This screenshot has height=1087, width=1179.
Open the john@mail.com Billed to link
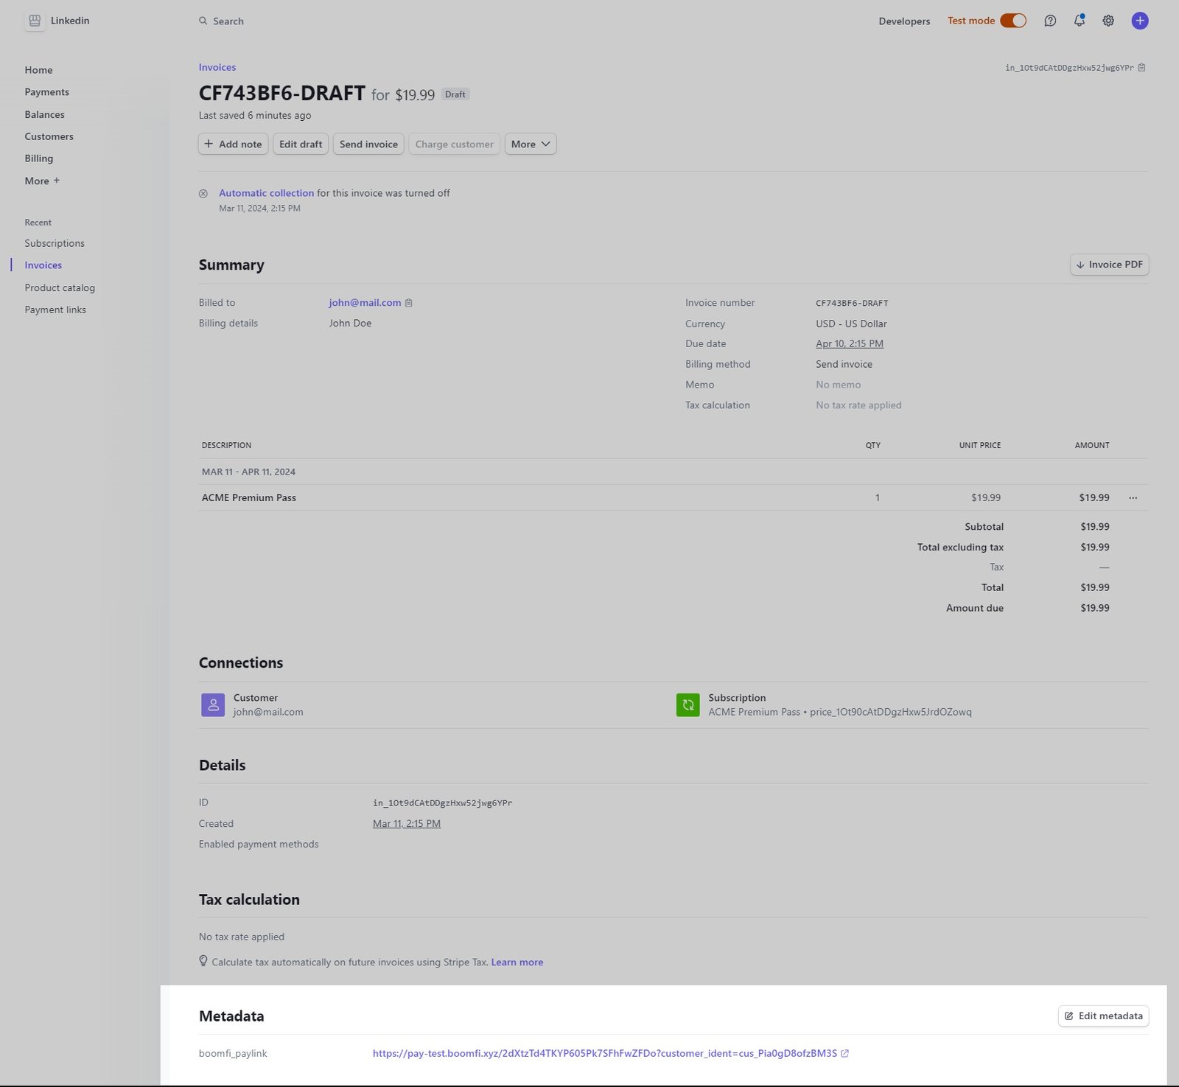click(x=365, y=303)
